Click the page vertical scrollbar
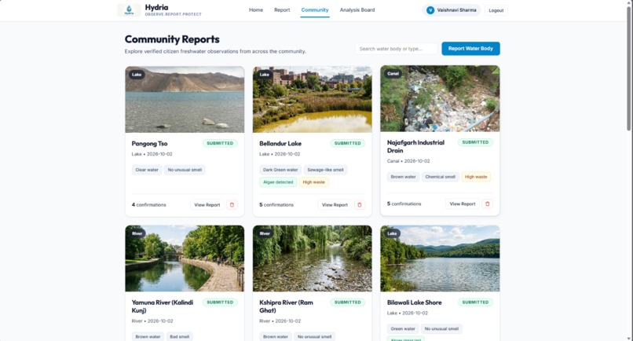633x341 pixels. point(628,68)
